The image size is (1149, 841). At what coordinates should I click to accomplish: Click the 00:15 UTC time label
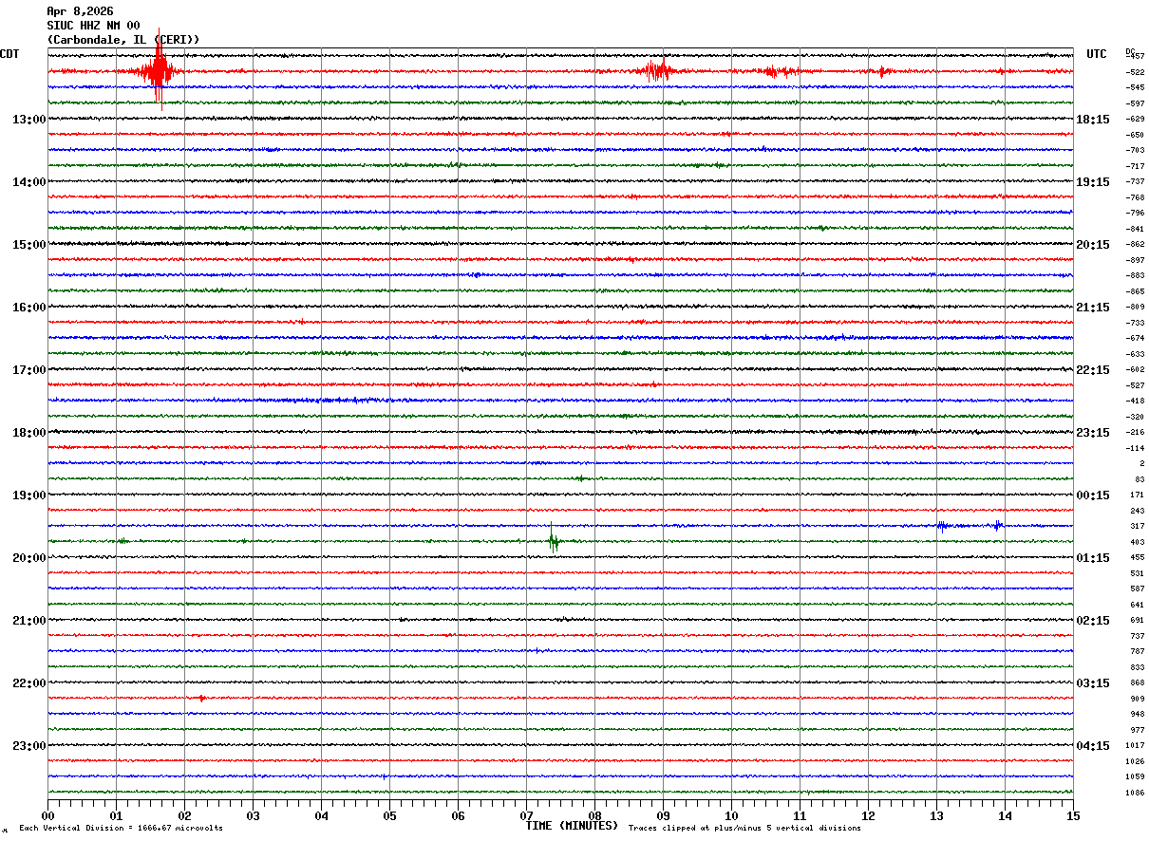click(1092, 495)
